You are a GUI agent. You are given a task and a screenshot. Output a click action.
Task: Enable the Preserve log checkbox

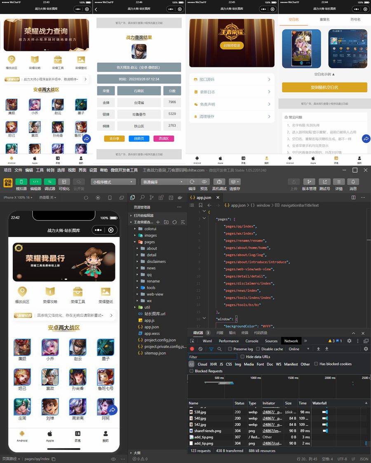pyautogui.click(x=230, y=349)
